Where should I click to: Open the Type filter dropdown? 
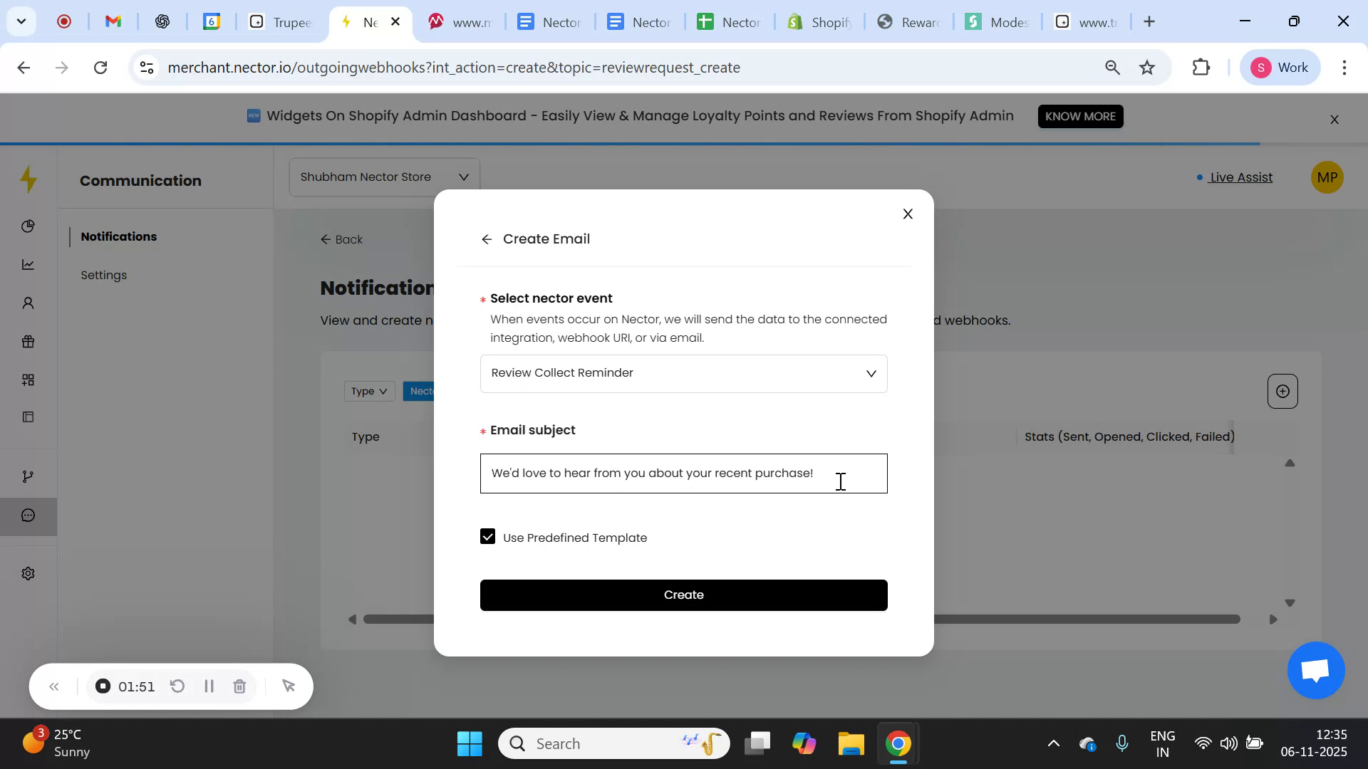(x=368, y=391)
